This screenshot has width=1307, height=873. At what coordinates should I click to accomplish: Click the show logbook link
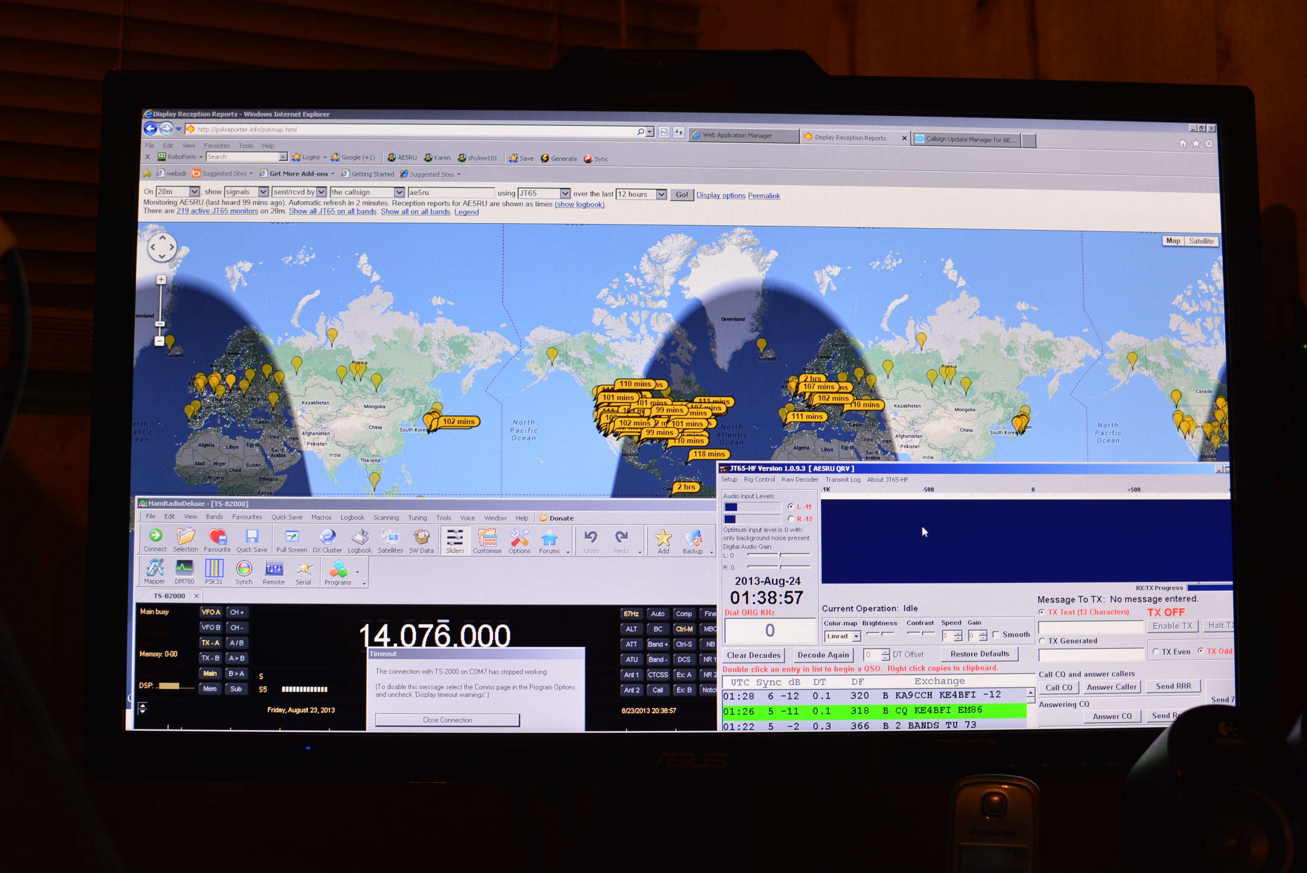(579, 204)
